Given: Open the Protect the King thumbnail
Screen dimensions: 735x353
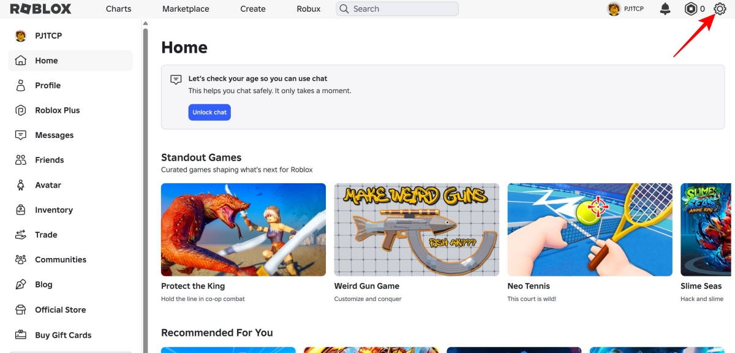Looking at the screenshot, I should [243, 230].
